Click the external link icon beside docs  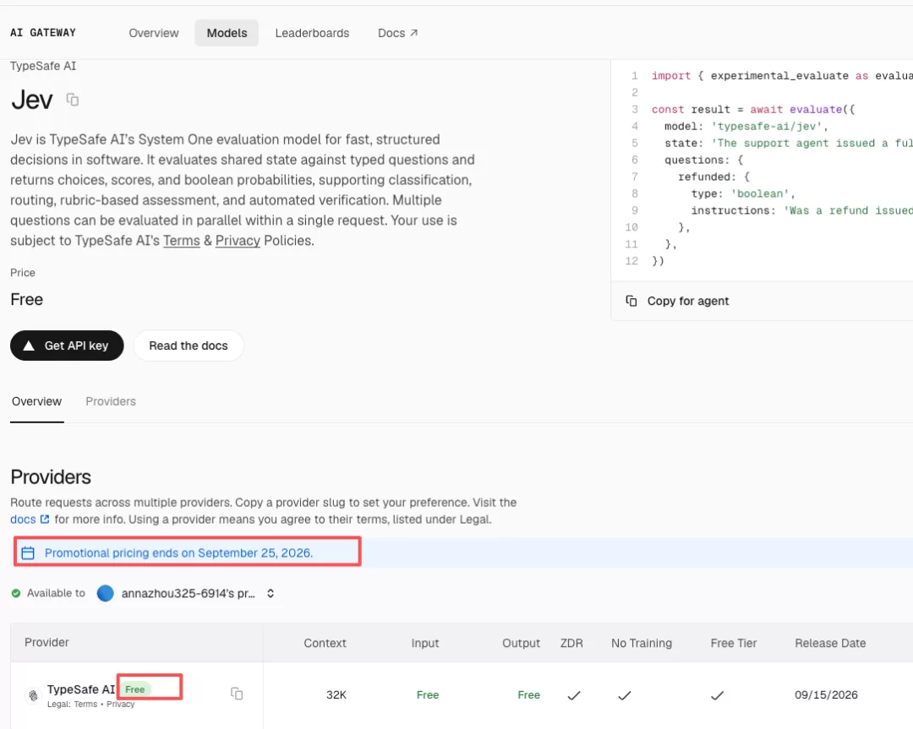click(45, 519)
